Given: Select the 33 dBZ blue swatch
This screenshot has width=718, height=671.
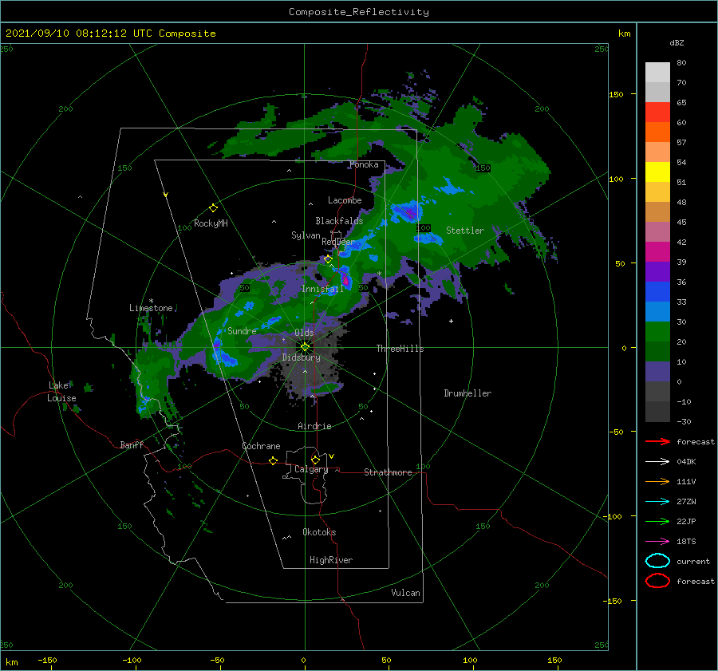Looking at the screenshot, I should [x=657, y=311].
